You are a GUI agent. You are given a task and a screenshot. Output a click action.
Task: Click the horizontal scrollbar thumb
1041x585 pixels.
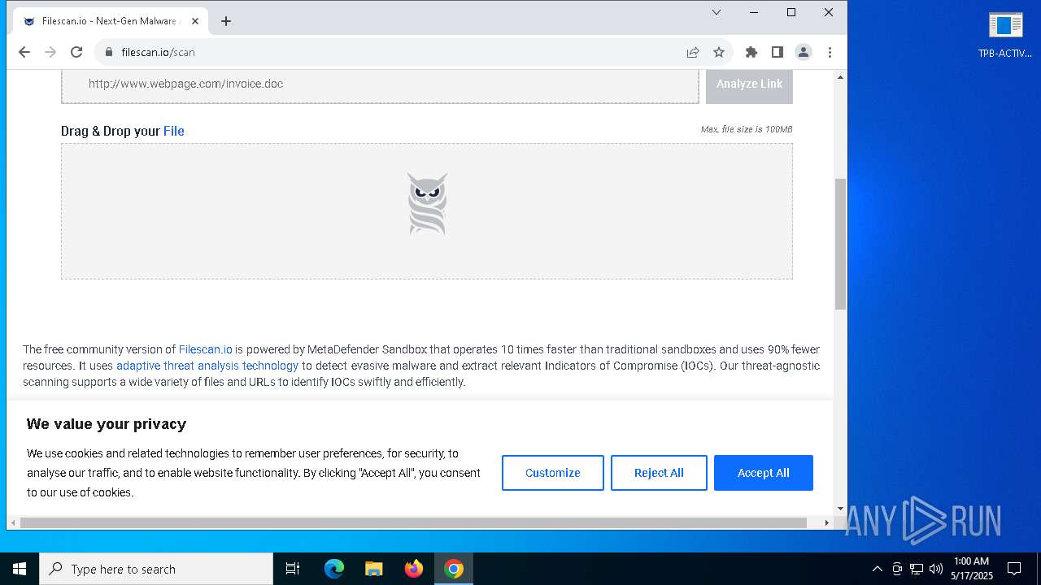point(413,522)
